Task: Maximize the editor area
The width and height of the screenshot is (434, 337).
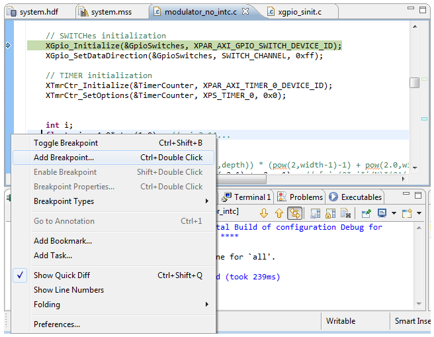Action: (423, 10)
